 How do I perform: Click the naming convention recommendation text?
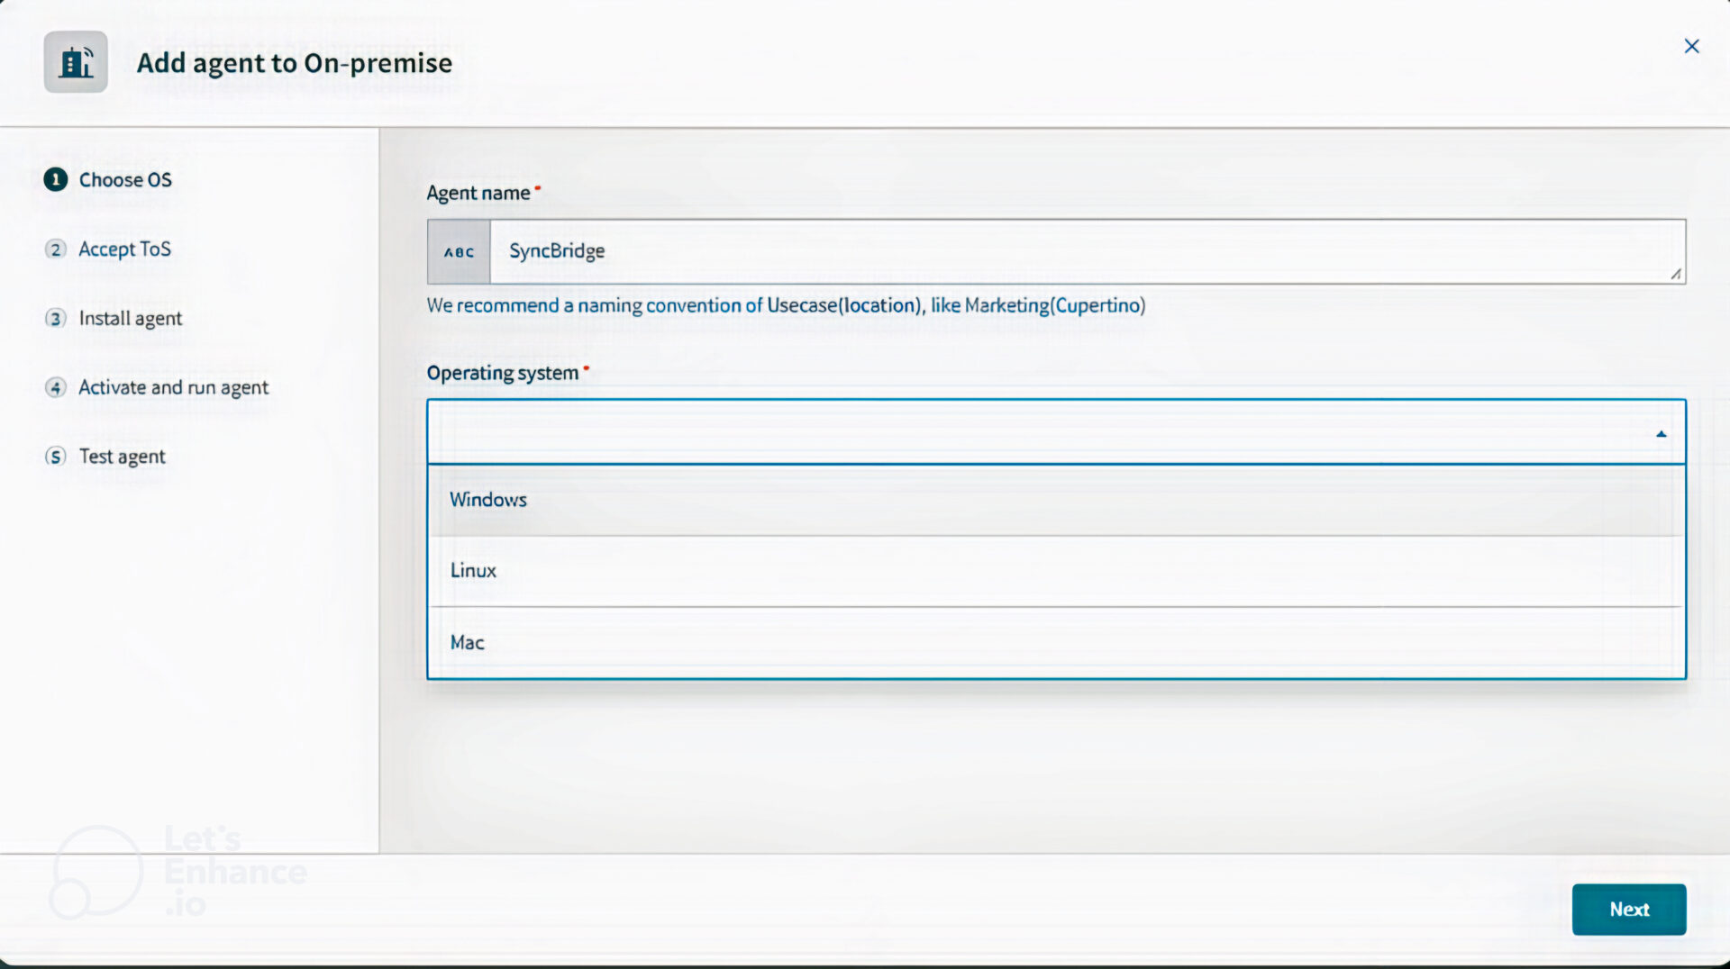(786, 305)
